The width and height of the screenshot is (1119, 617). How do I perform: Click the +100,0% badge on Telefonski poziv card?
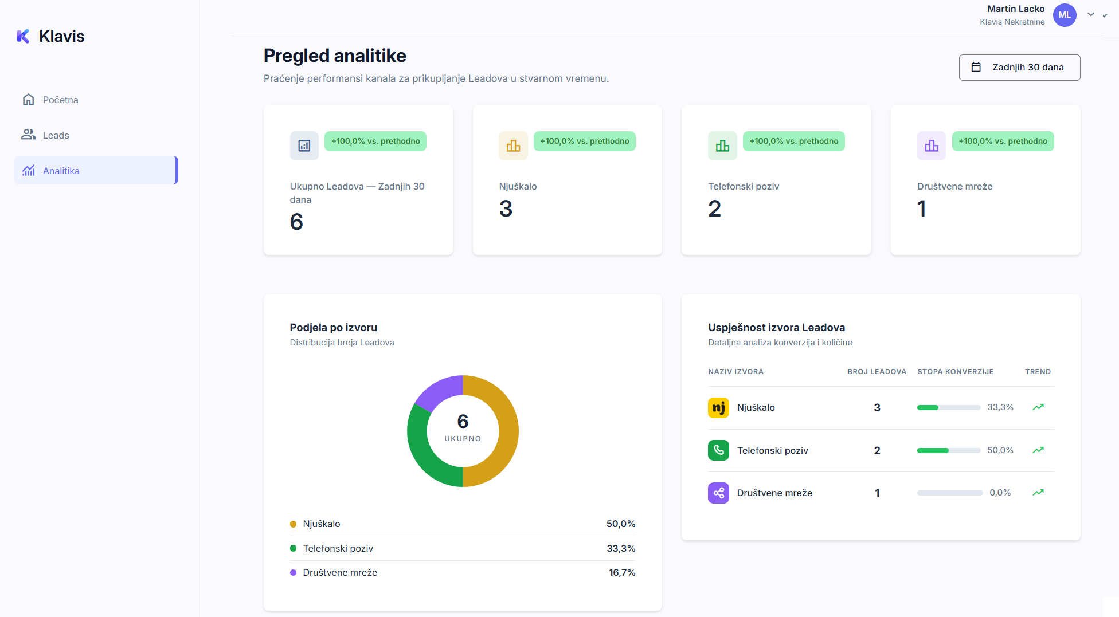(794, 141)
